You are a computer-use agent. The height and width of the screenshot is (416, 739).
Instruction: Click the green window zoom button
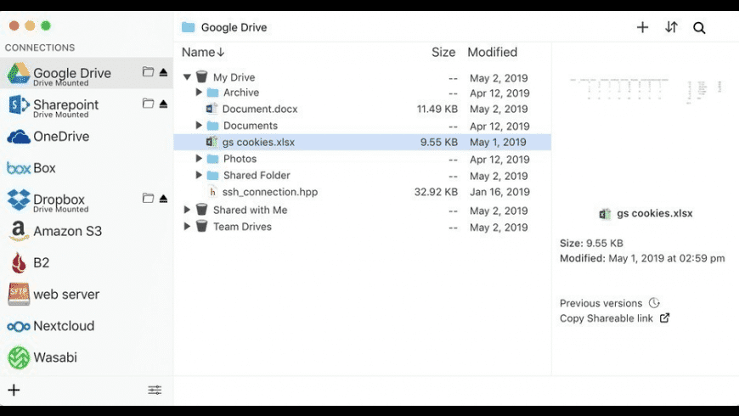click(x=46, y=25)
